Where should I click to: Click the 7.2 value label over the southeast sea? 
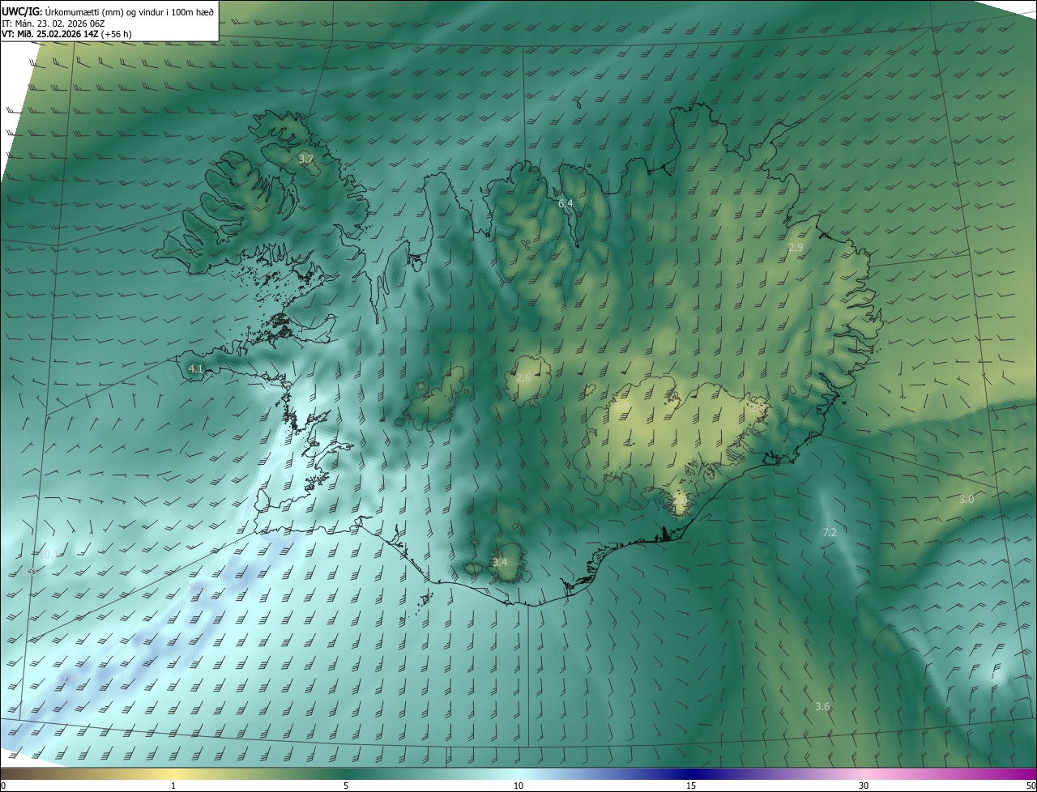[830, 532]
